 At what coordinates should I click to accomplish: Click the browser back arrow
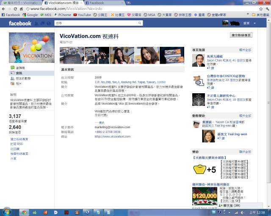4,9
